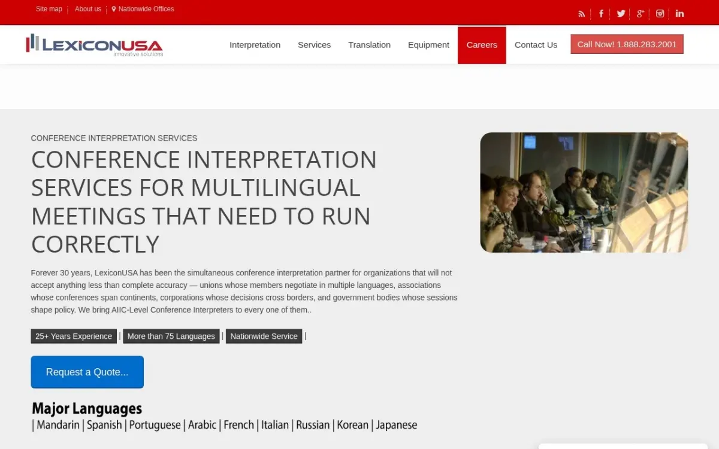Click the Google Plus icon

[x=641, y=14]
